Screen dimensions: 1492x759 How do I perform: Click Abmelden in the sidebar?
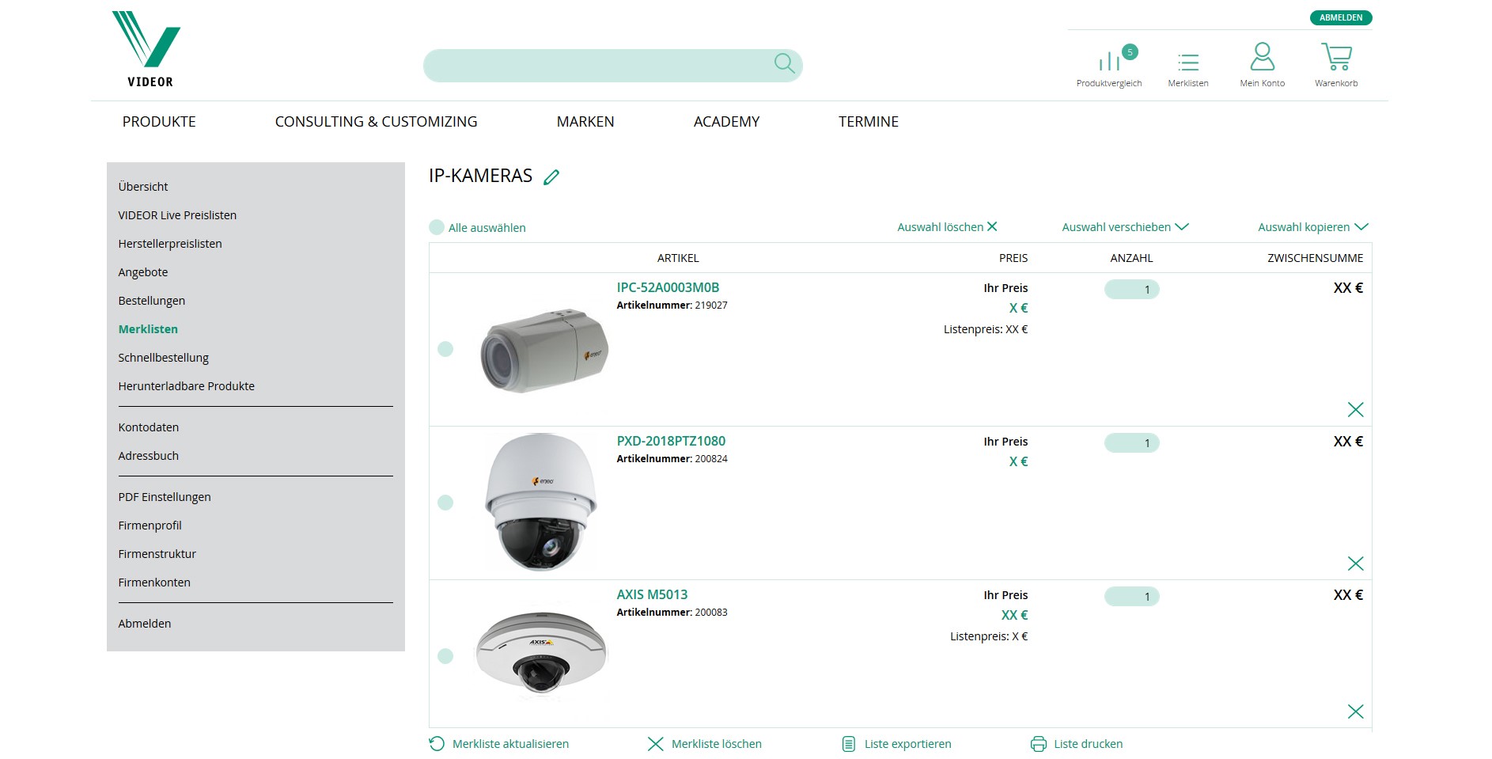click(x=145, y=624)
